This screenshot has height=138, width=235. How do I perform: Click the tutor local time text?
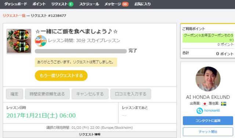coord(90,127)
